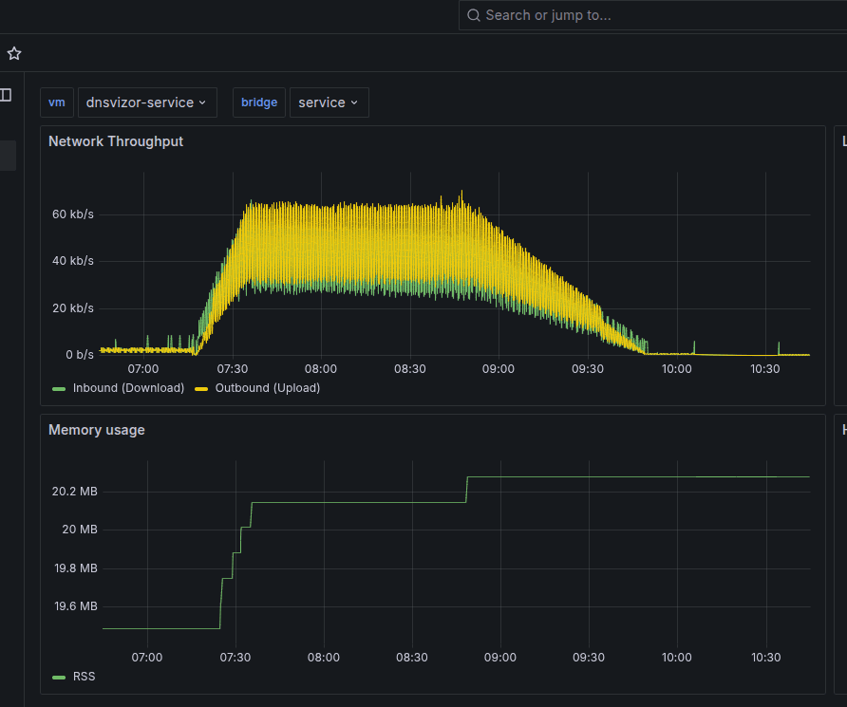
Task: Click 07:30 tick on Memory usage axis
Action: pyautogui.click(x=235, y=658)
